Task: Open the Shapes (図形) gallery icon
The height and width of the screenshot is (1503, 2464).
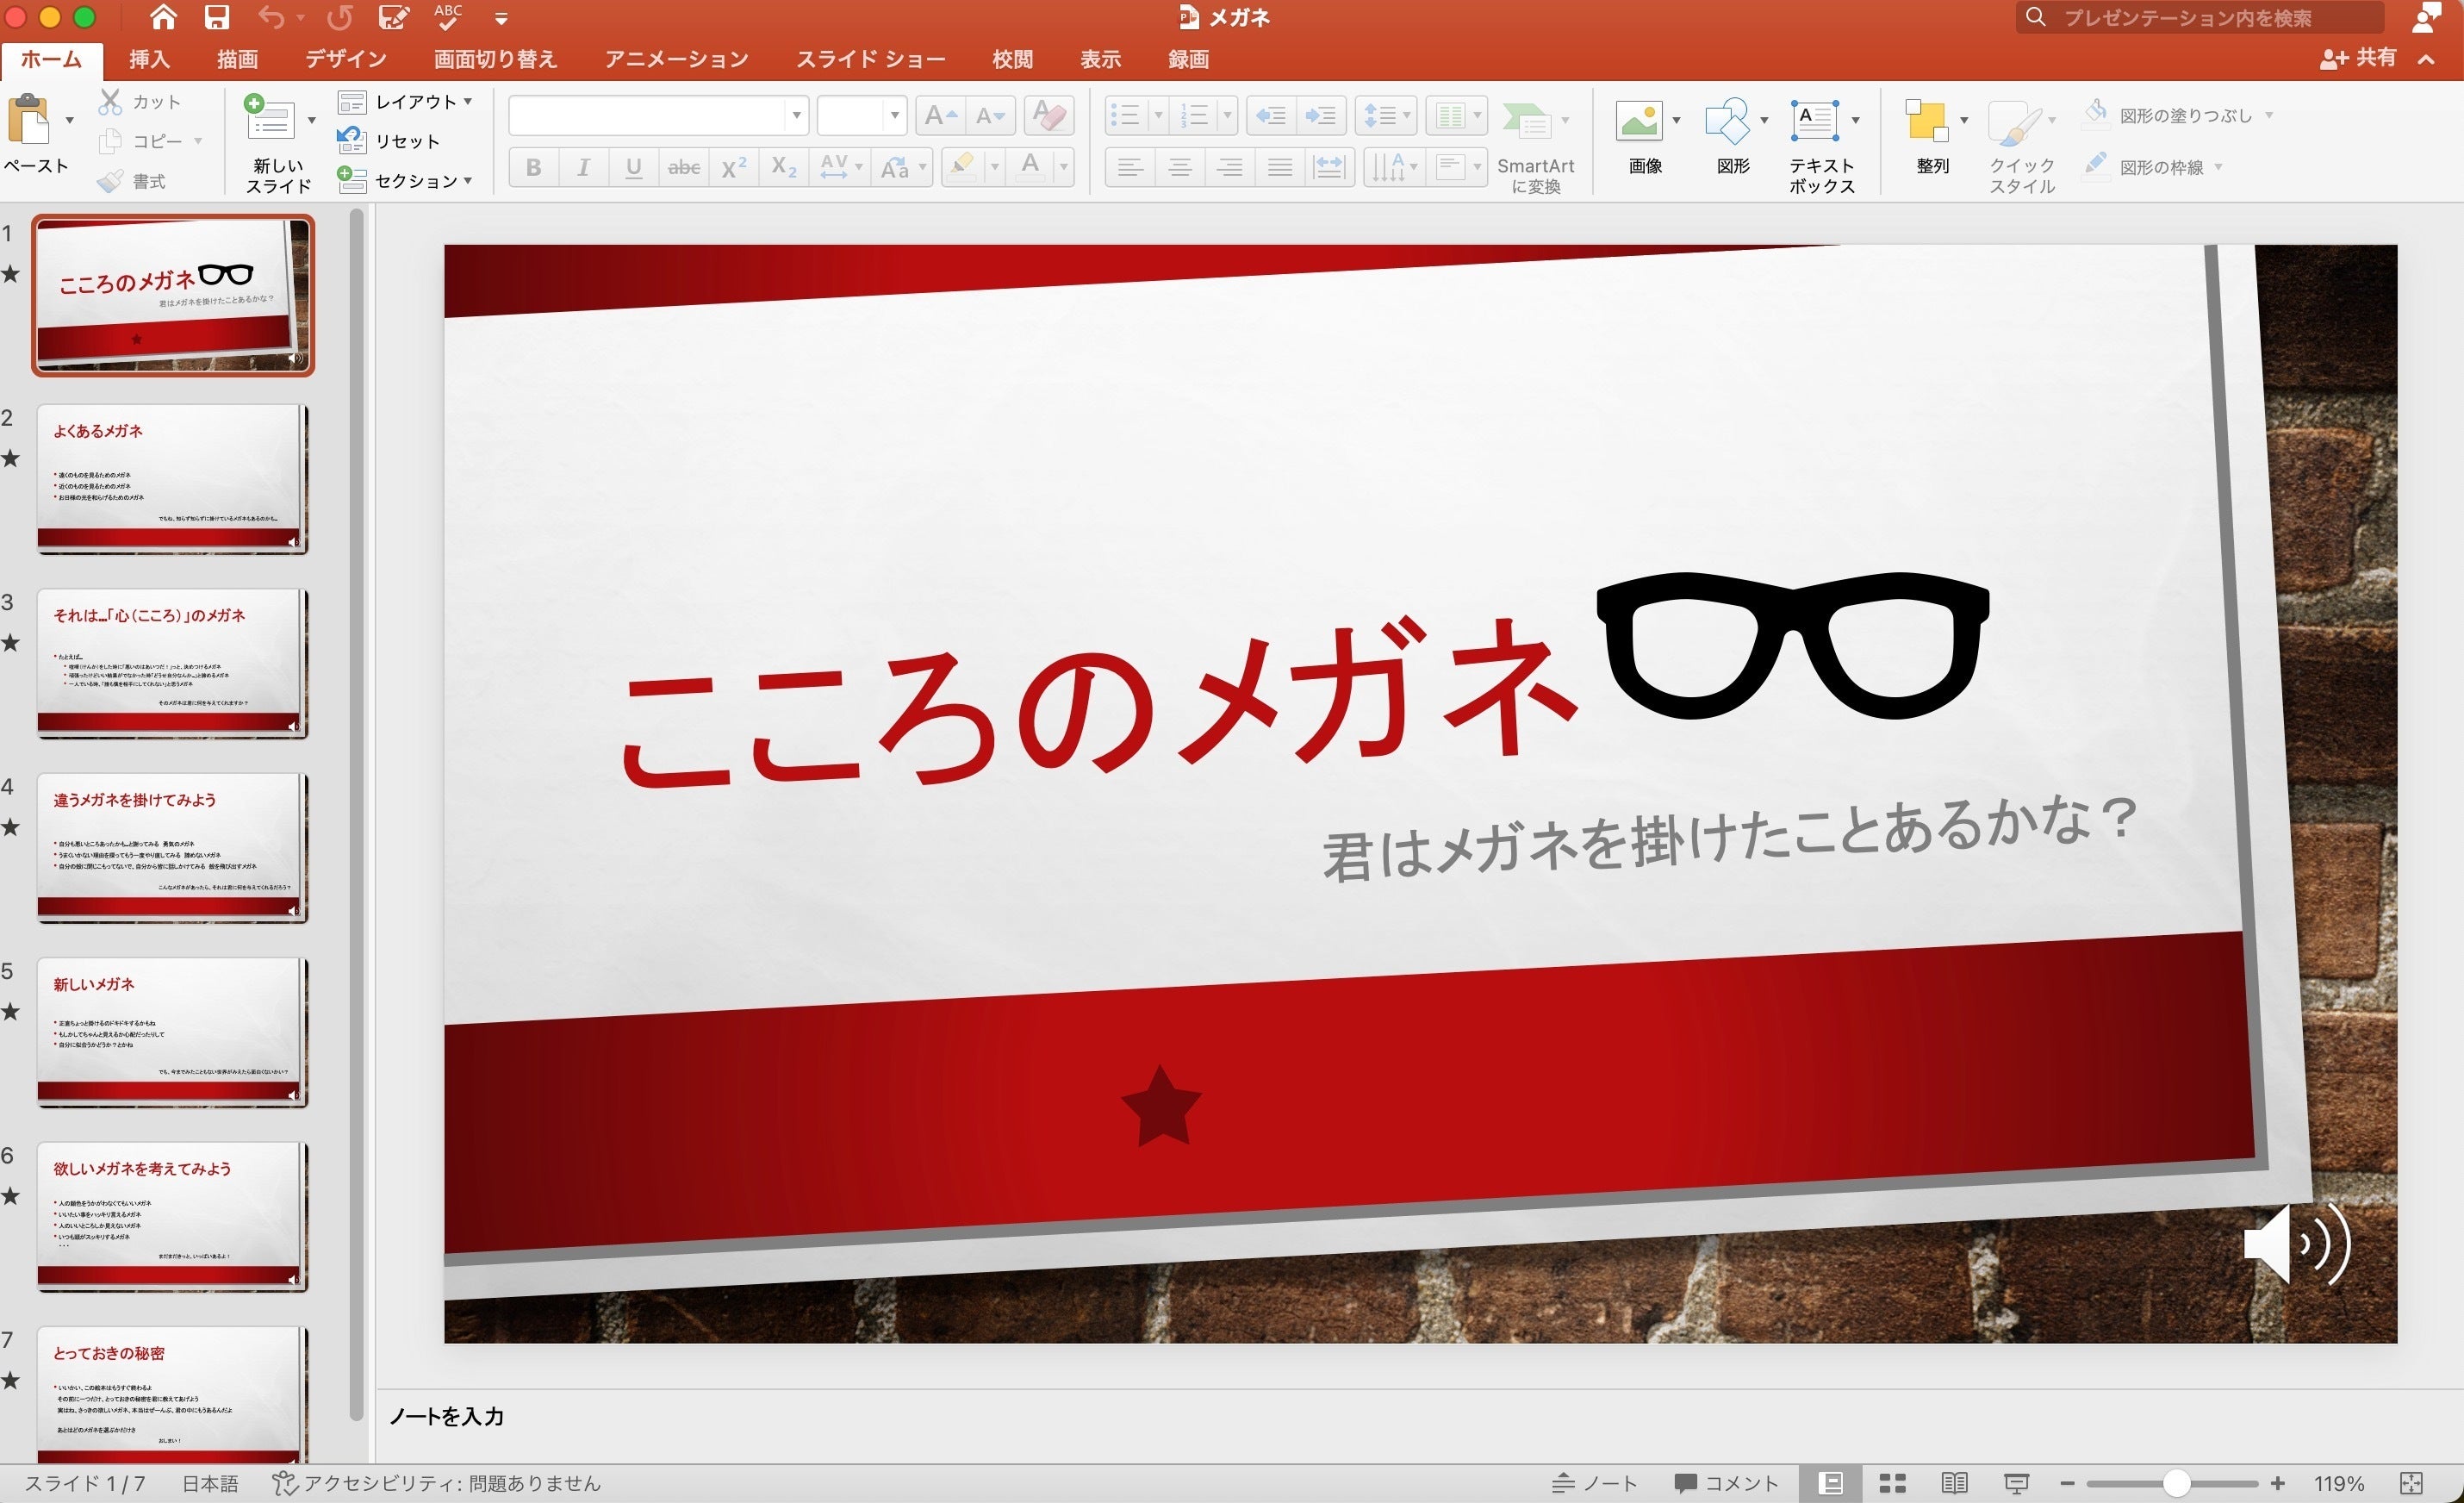Action: tap(1728, 121)
